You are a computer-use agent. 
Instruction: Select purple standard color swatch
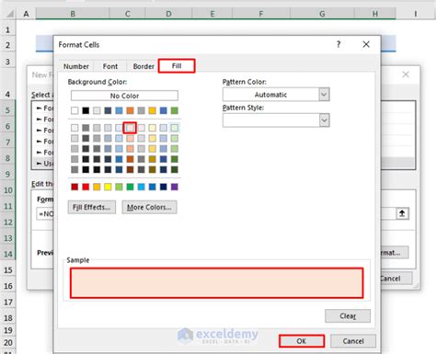pos(175,187)
